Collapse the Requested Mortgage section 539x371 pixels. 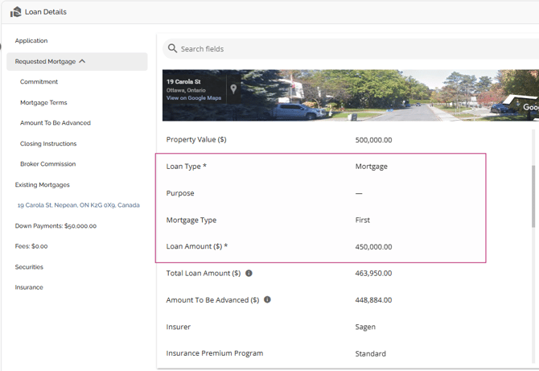pyautogui.click(x=82, y=61)
